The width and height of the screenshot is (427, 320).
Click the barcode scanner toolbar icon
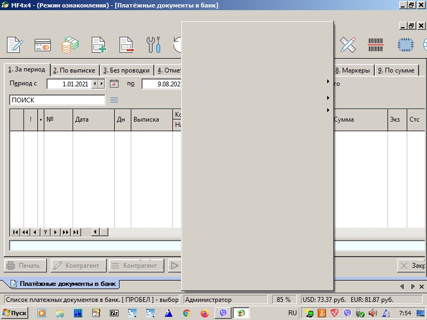pos(376,45)
